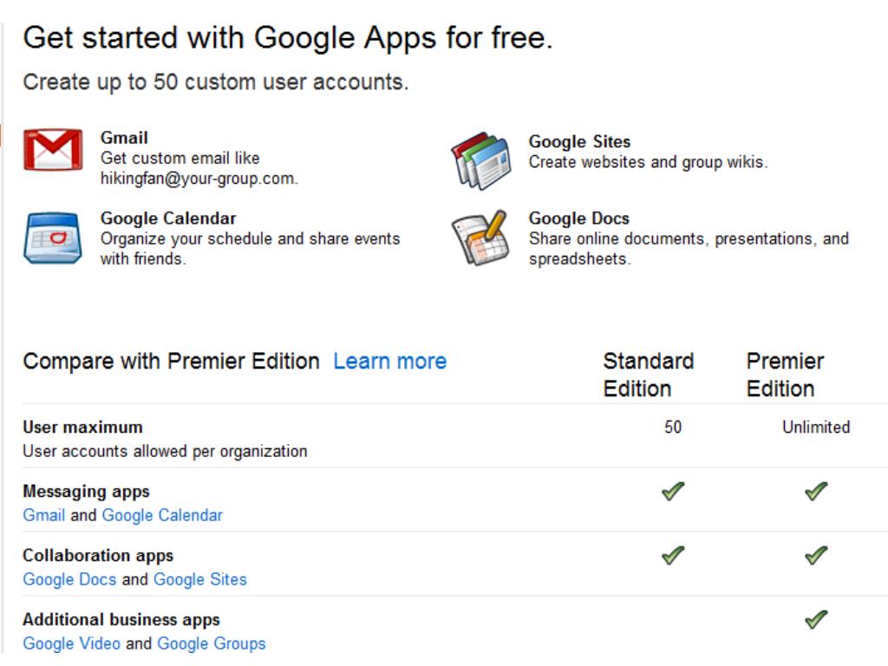Click the Unlimited value for User maximum
The image size is (888, 666).
tap(816, 427)
